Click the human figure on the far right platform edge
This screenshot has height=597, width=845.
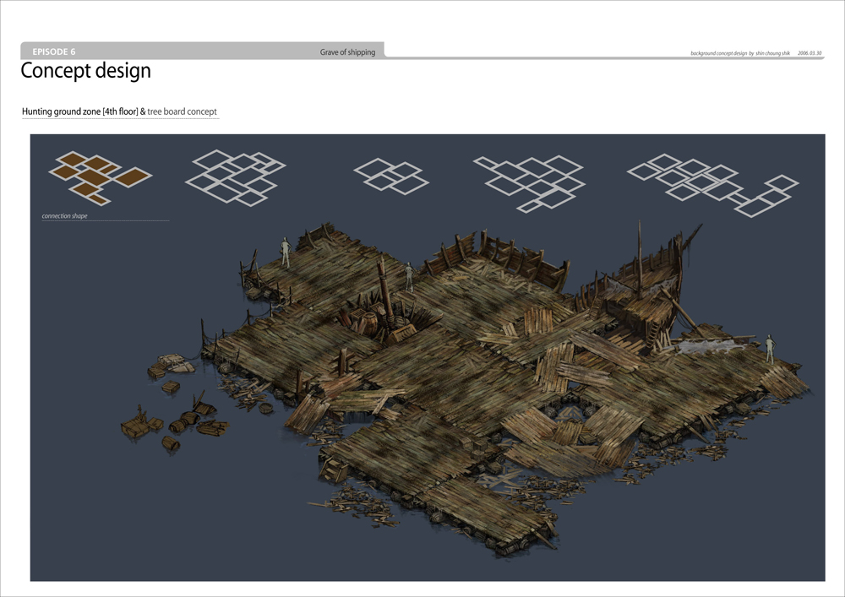point(769,348)
